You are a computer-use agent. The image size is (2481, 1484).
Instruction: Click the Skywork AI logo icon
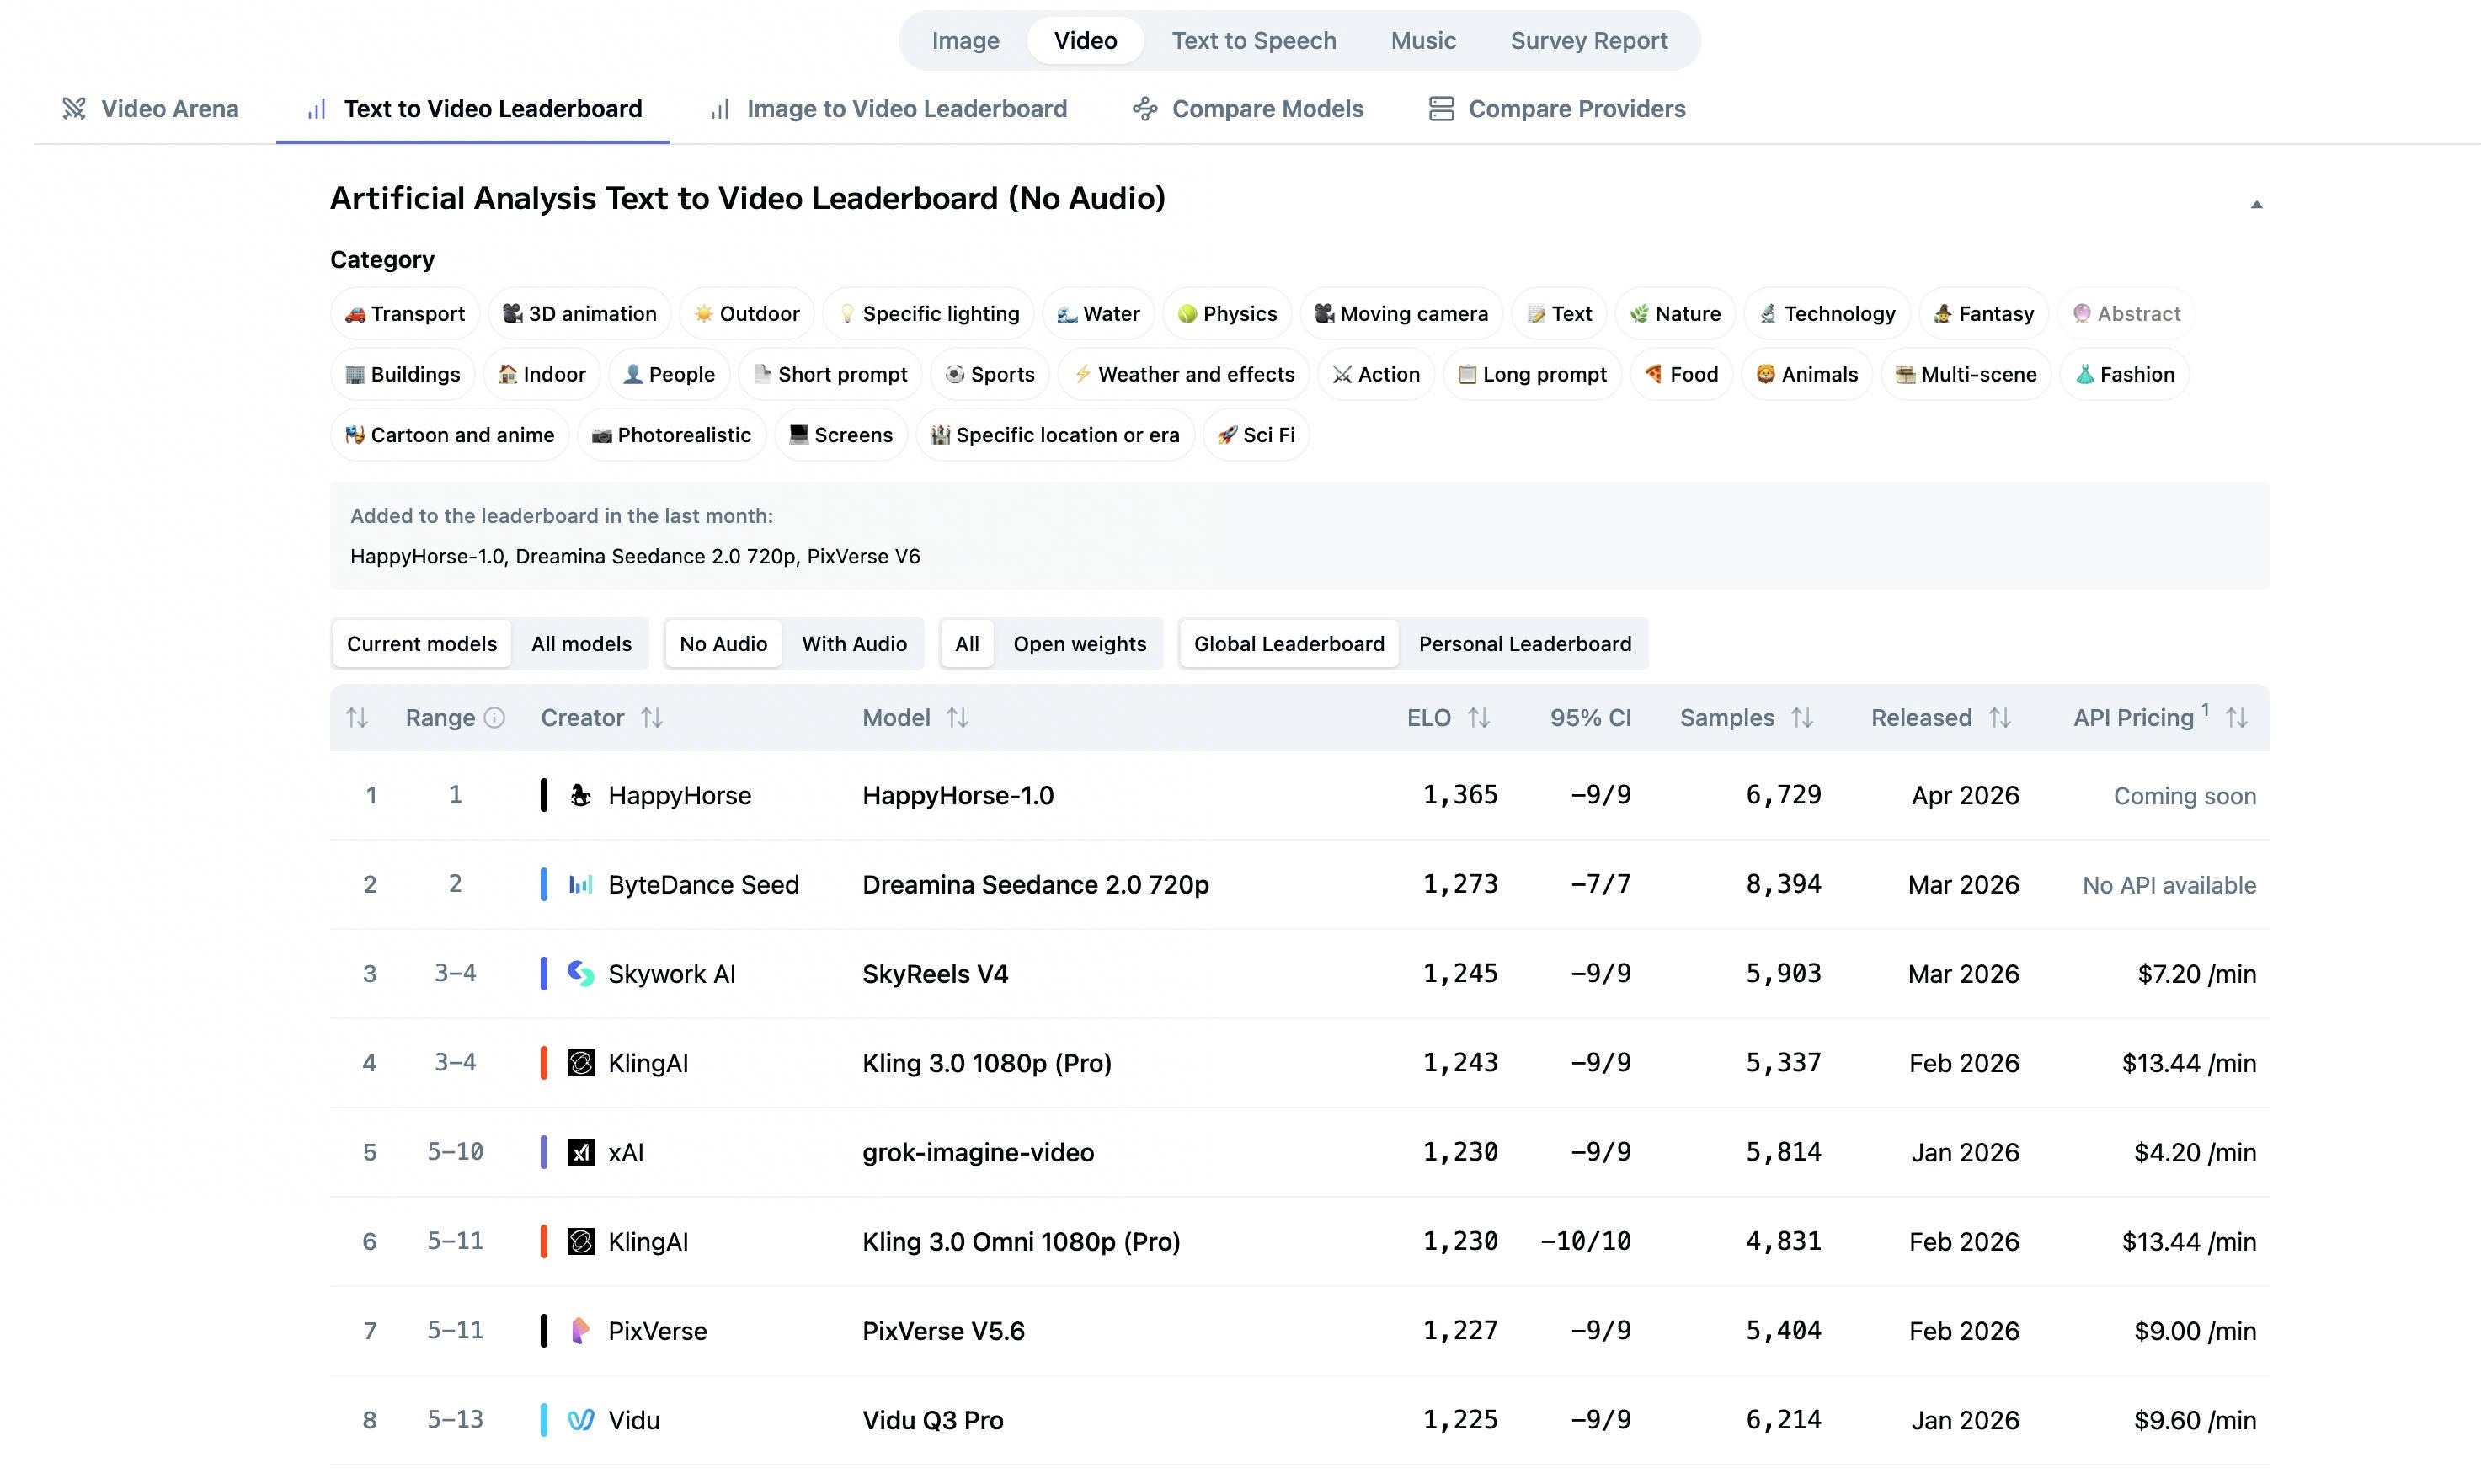(579, 973)
